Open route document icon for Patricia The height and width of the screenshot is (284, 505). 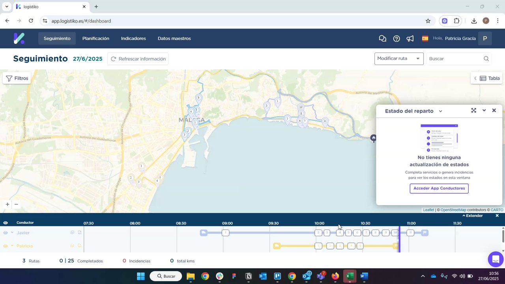[79, 246]
